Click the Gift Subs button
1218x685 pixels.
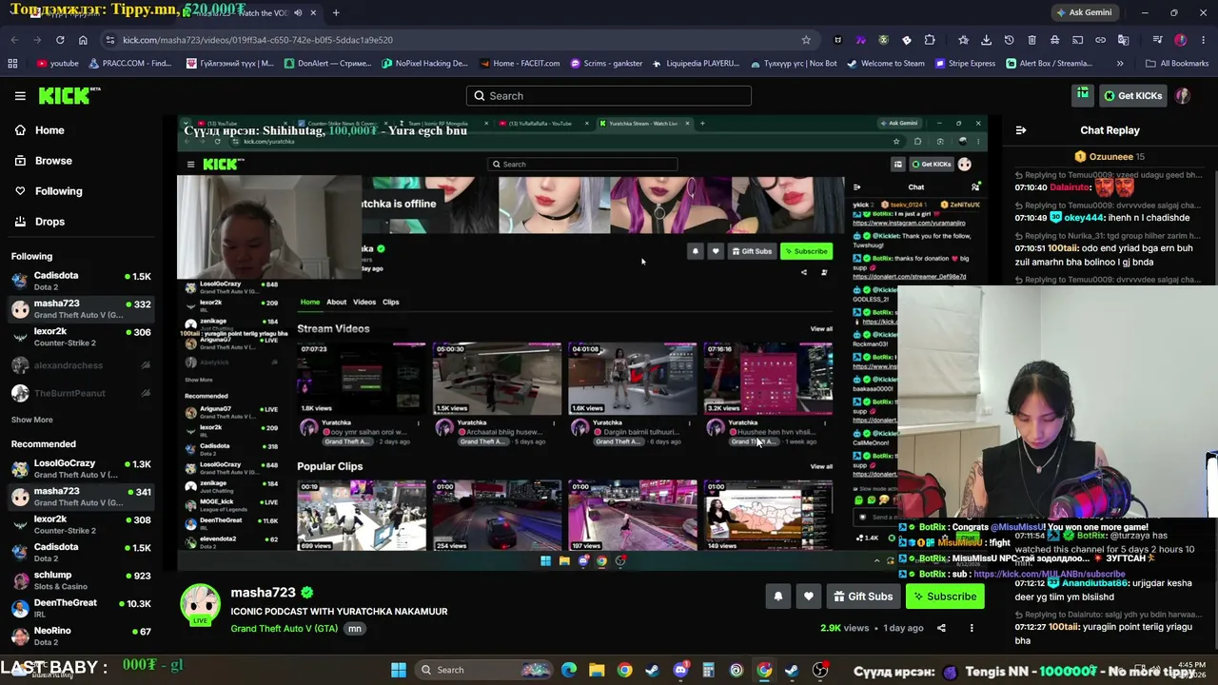pos(863,597)
